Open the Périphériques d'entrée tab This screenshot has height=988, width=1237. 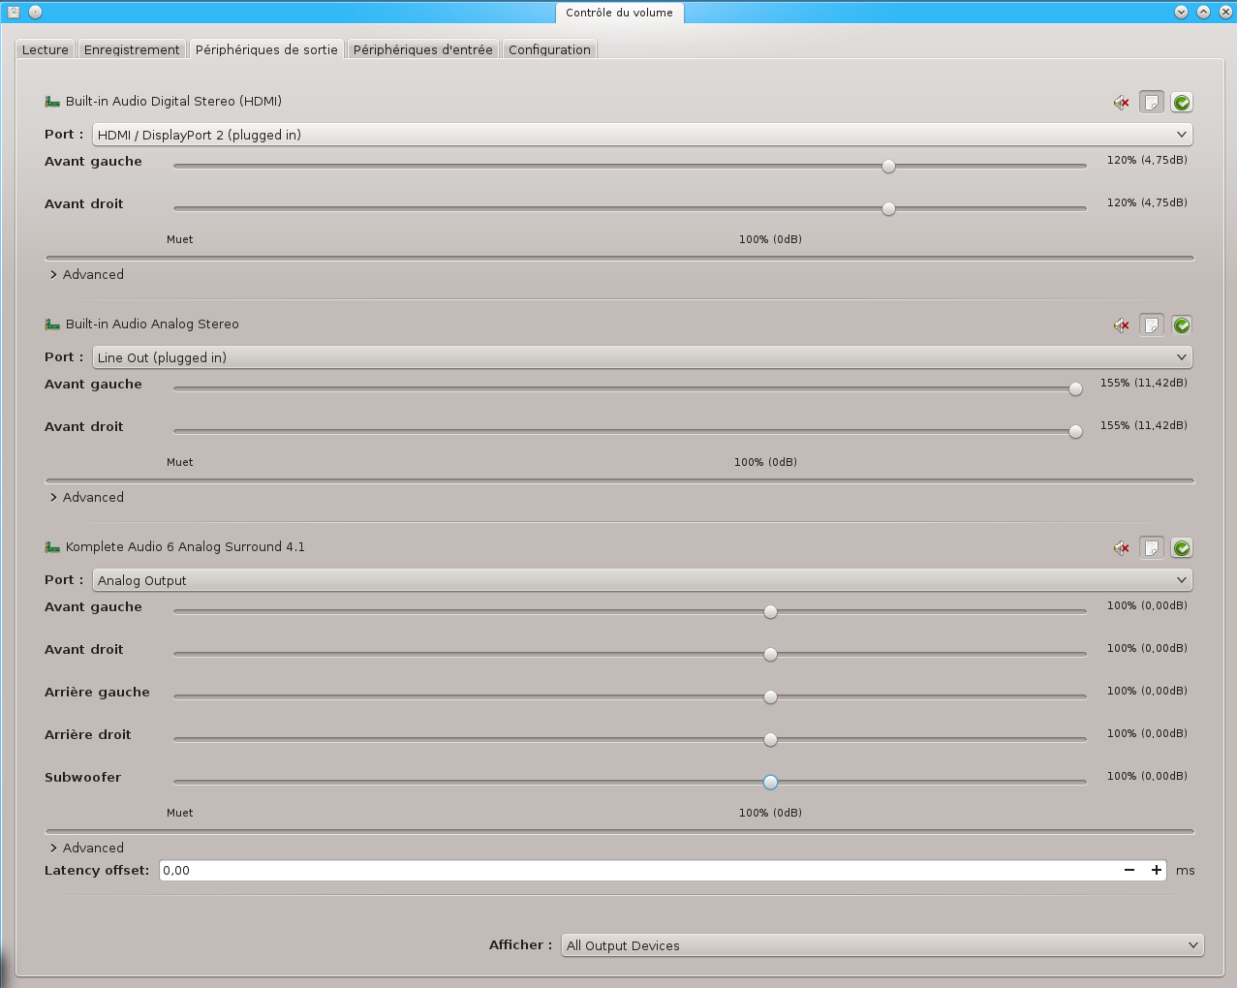(x=422, y=49)
